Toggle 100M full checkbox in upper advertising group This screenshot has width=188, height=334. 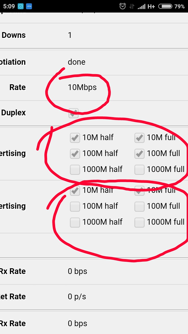click(x=139, y=154)
